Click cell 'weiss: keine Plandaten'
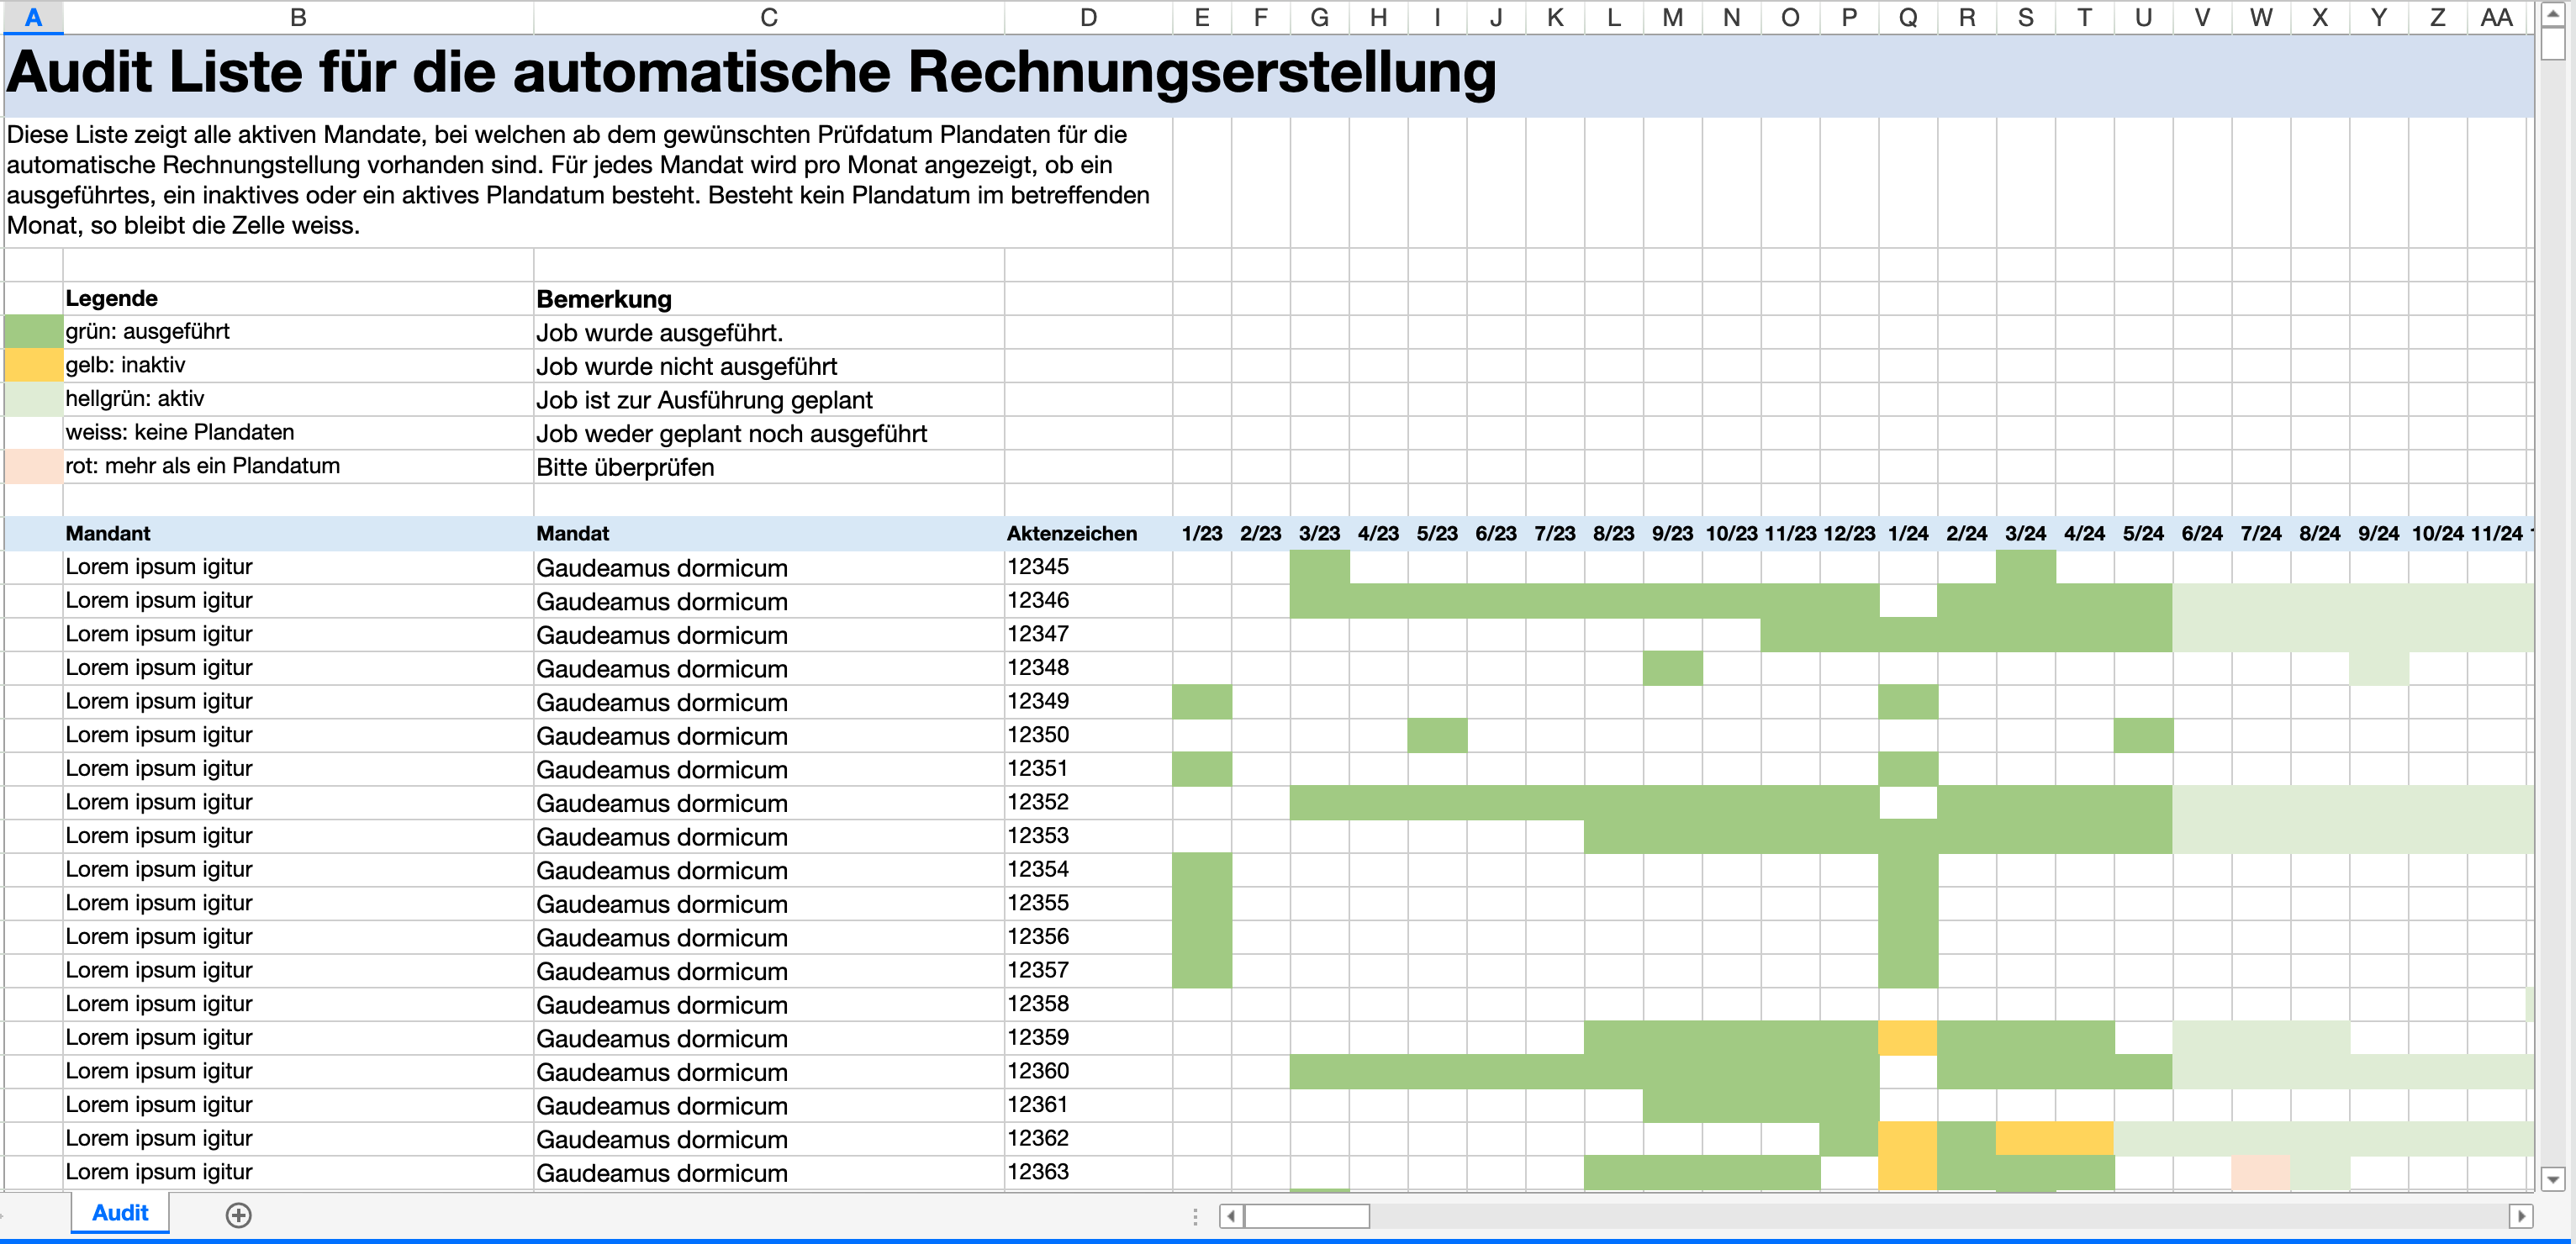This screenshot has height=1244, width=2576. [298, 432]
